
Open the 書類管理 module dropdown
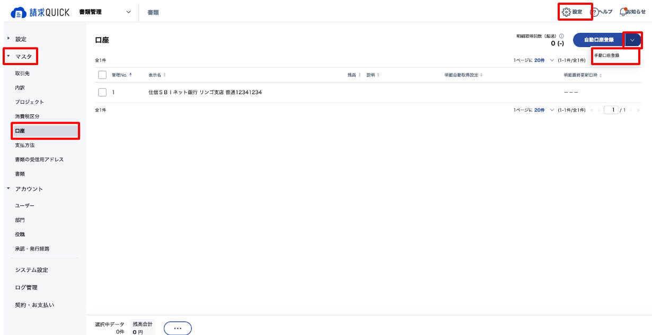(x=105, y=12)
